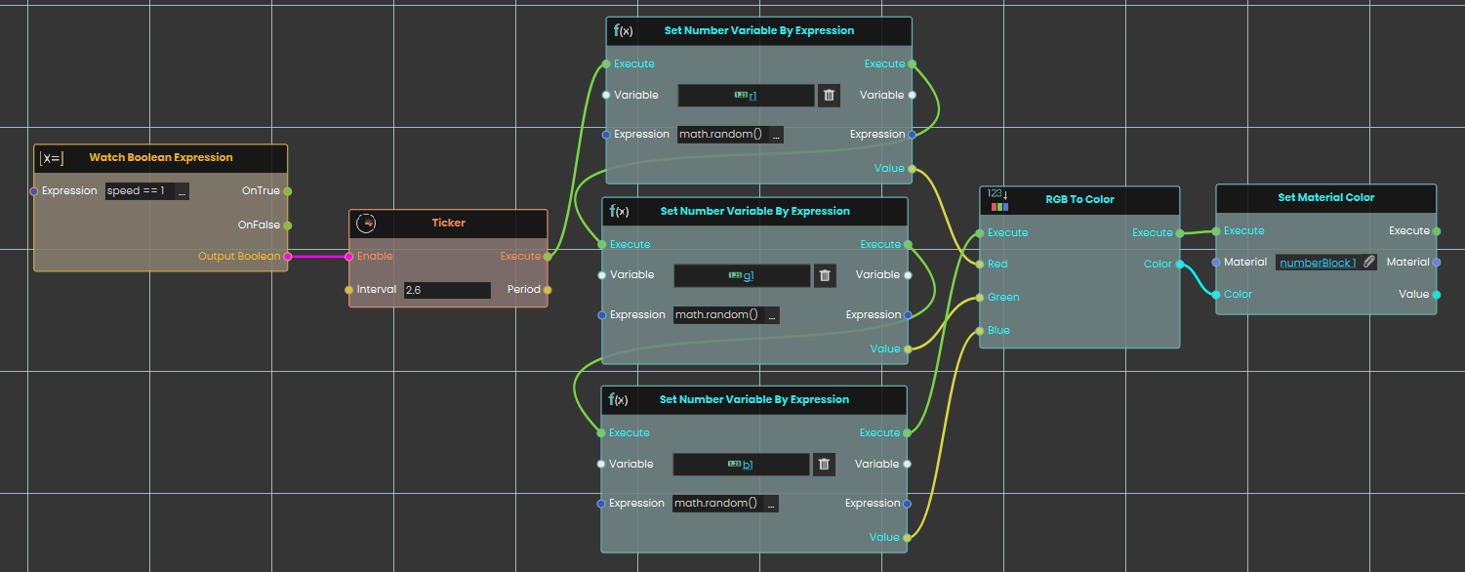
Task: Click the OnTrue output port
Action: [287, 191]
